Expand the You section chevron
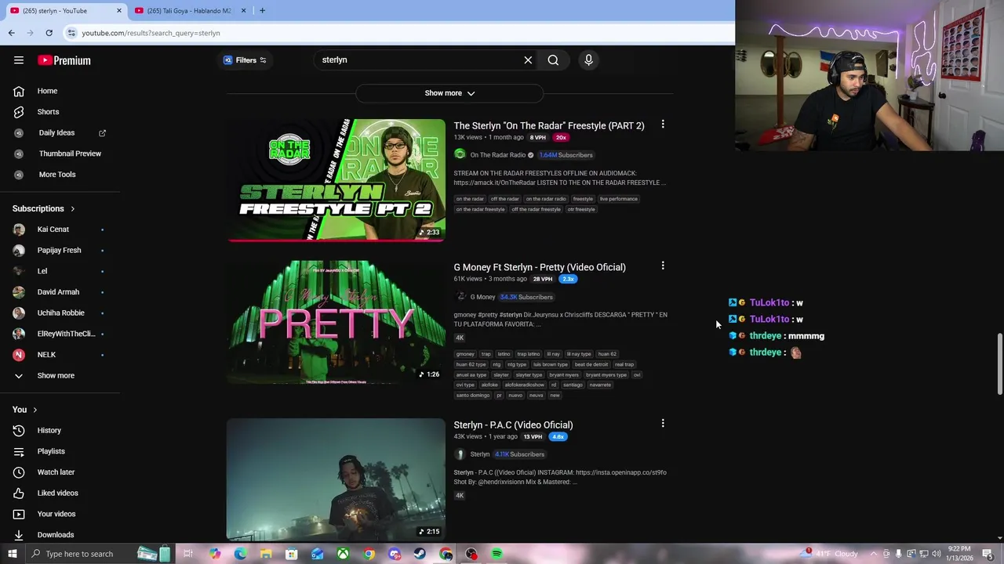 pos(35,410)
